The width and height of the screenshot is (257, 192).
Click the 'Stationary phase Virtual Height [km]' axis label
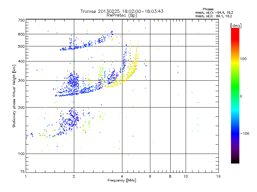pos(14,96)
